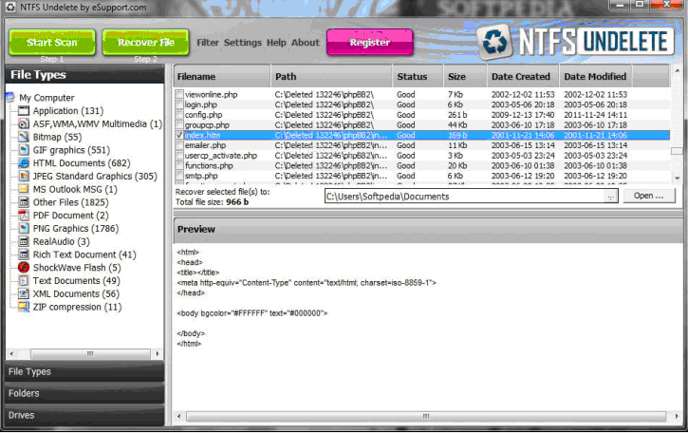The image size is (688, 433).
Task: Select the PDF Document icon
Action: click(24, 216)
